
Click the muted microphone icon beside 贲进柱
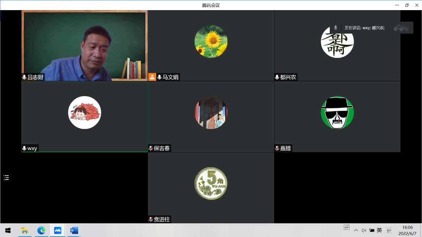click(151, 220)
